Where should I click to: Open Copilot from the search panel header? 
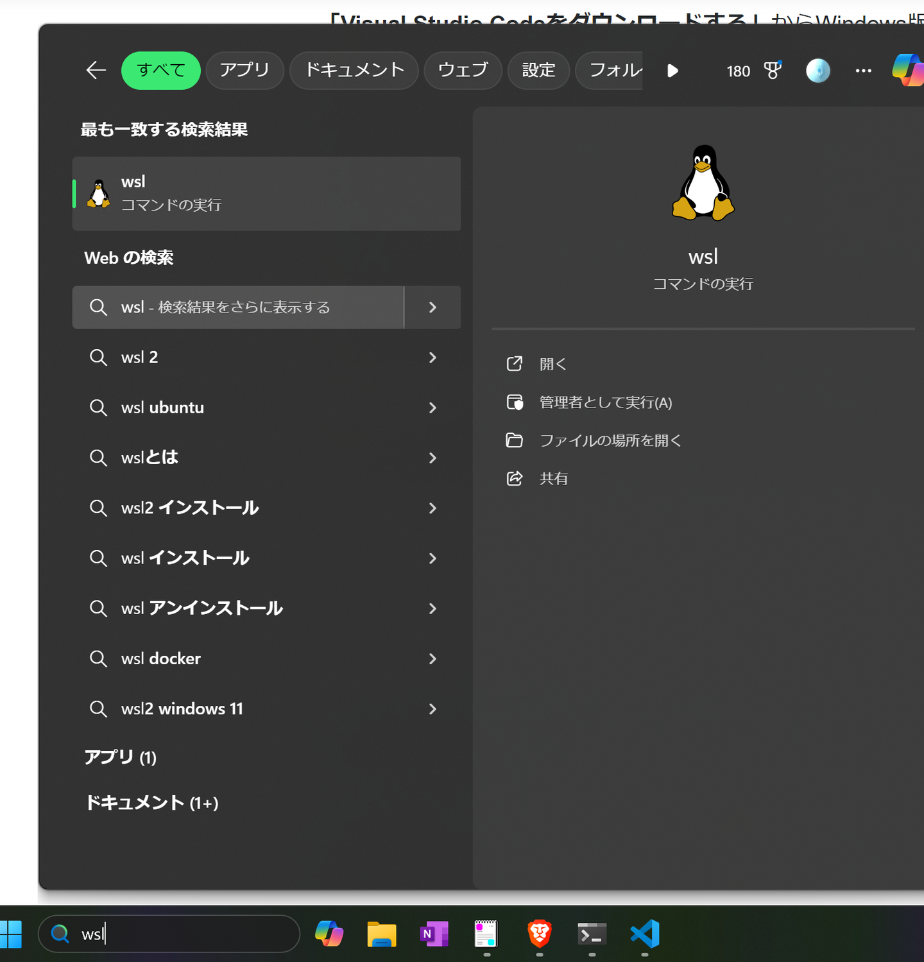point(908,69)
